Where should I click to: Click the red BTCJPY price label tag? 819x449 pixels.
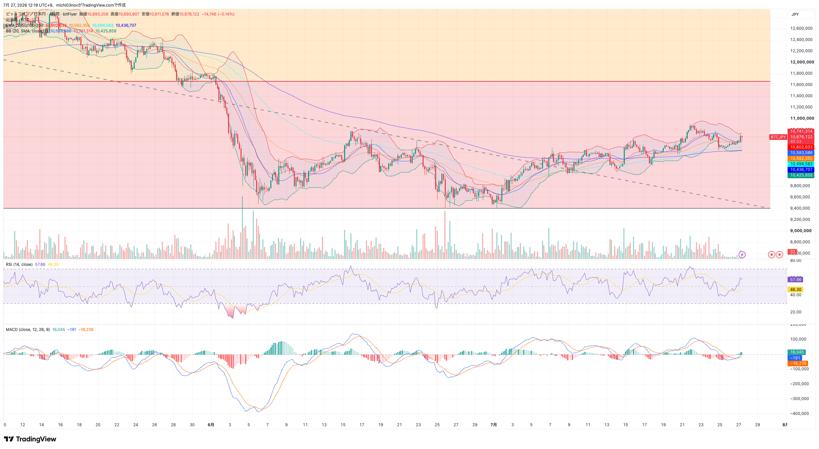click(778, 137)
